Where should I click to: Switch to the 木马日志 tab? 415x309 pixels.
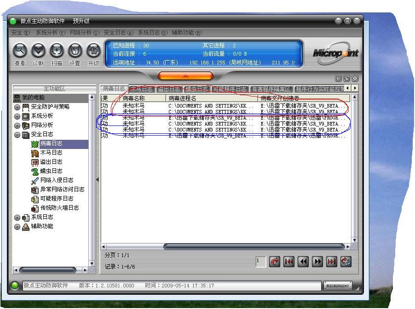coord(142,89)
